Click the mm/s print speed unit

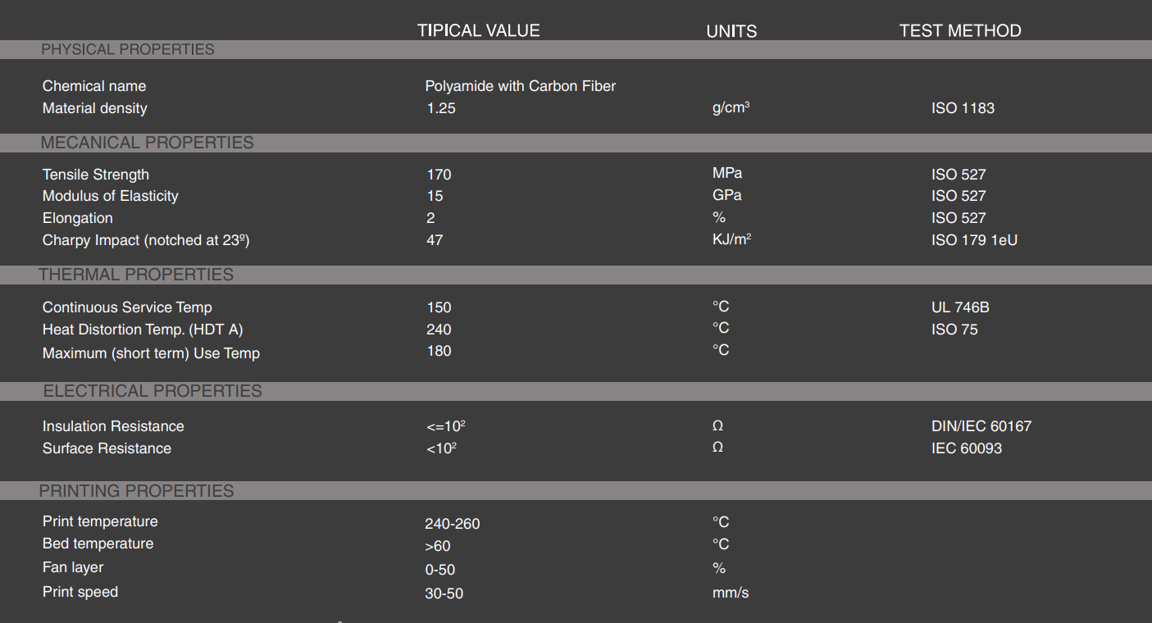730,593
